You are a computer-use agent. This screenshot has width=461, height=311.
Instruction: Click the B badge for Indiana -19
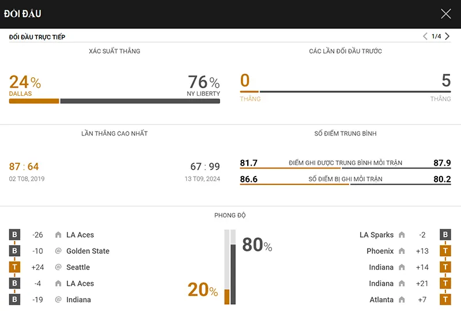tap(14, 299)
